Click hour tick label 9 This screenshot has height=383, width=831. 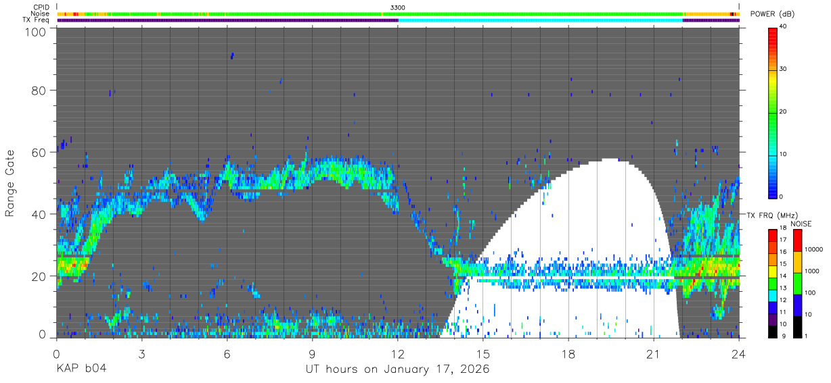coord(313,353)
